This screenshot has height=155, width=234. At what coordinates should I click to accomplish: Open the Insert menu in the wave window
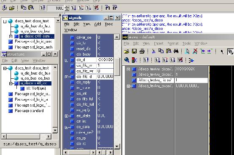click(159, 43)
